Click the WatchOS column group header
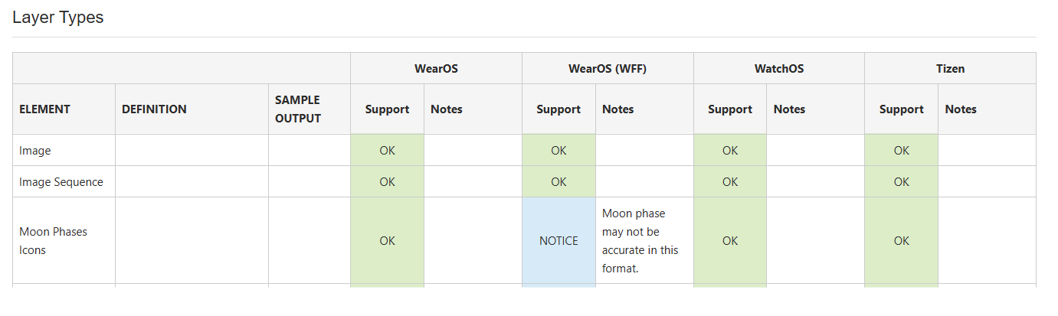This screenshot has width=1058, height=316. [779, 68]
